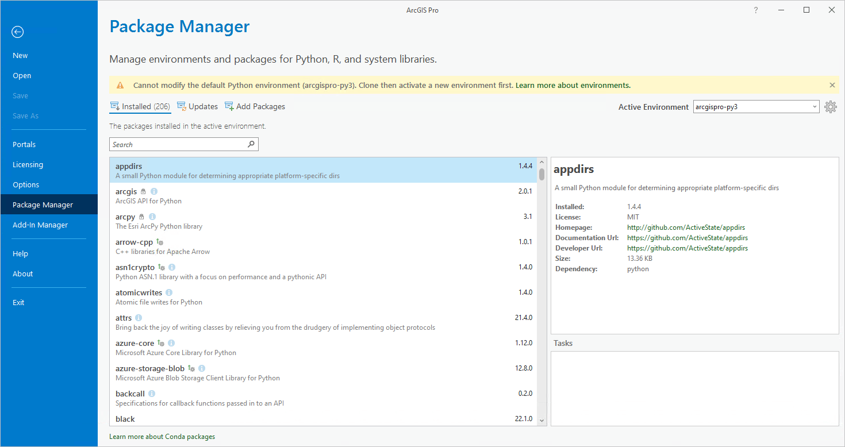Dismiss the default environment warning banner

pyautogui.click(x=832, y=84)
